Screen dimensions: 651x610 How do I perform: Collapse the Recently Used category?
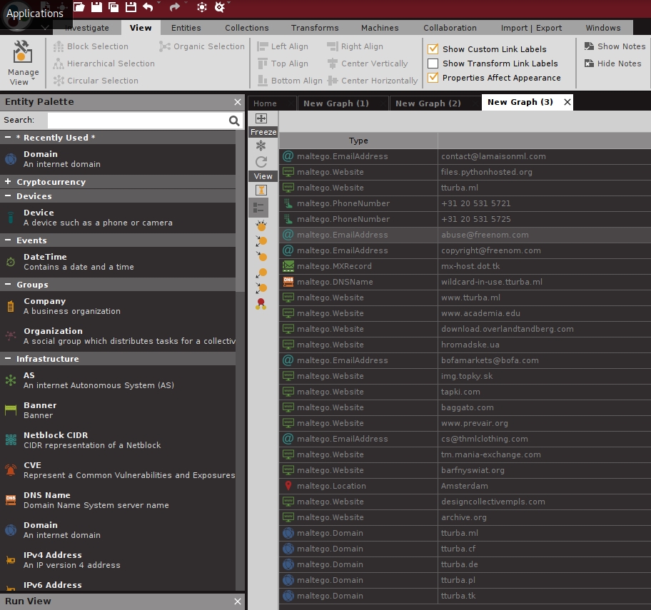(8, 137)
